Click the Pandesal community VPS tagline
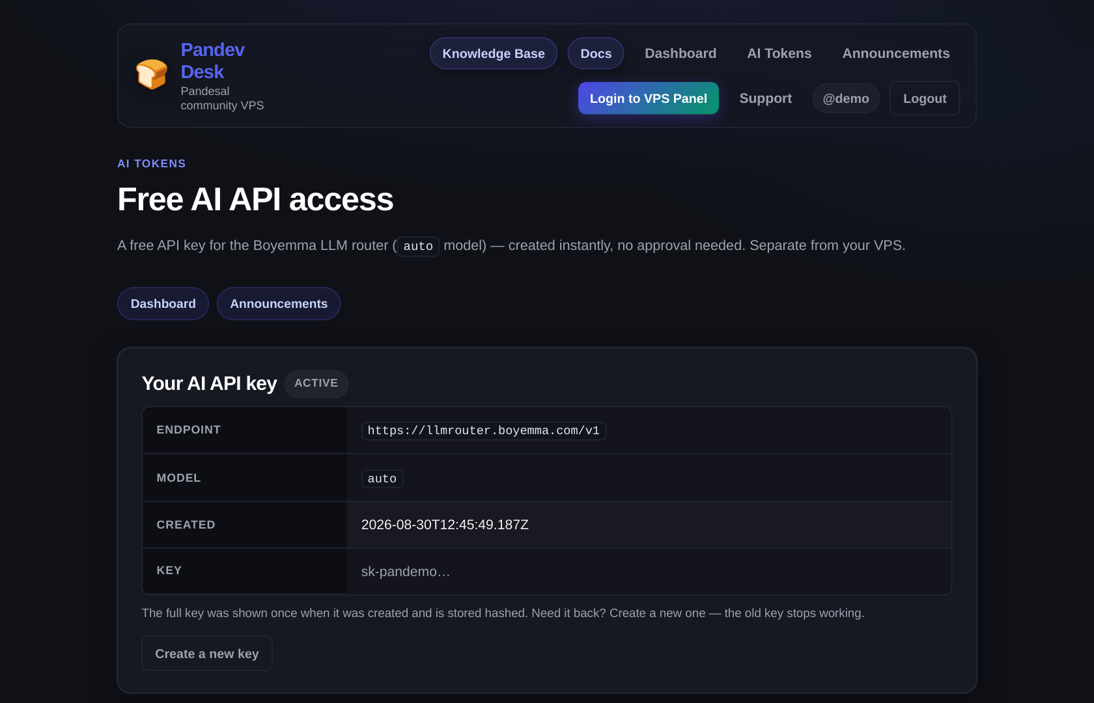1094x703 pixels. (x=222, y=98)
